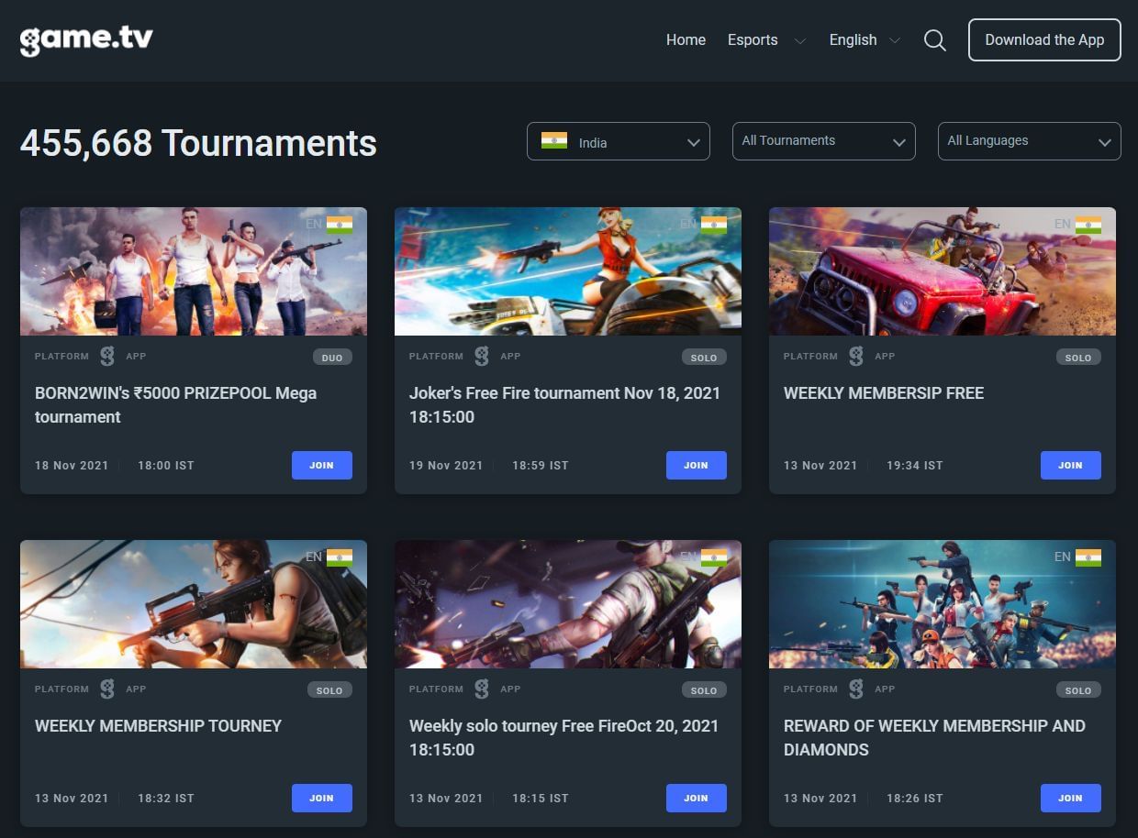Open the red jeep WEEKLY MEMBERSIP FREE thumbnail
The height and width of the screenshot is (838, 1138).
coord(942,271)
